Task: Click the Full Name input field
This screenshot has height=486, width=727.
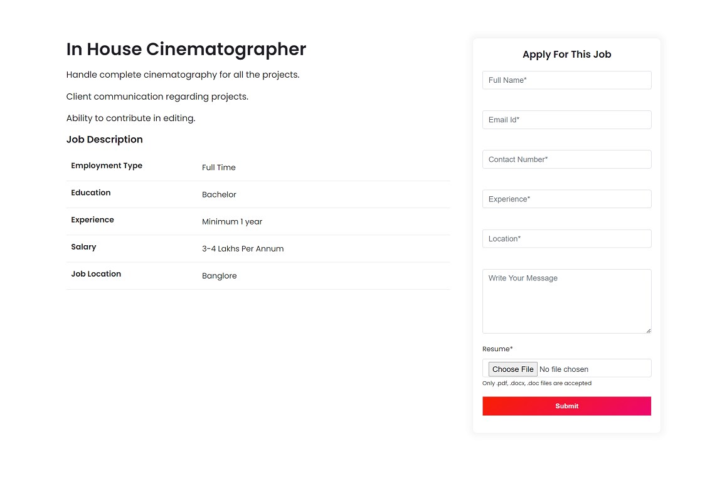Action: pyautogui.click(x=566, y=80)
